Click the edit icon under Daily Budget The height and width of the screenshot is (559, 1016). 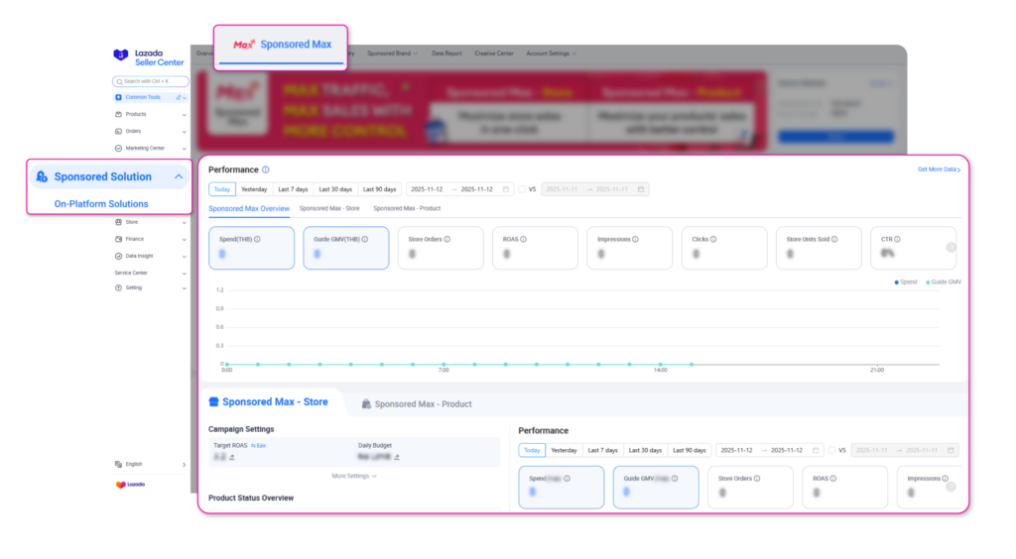click(398, 458)
